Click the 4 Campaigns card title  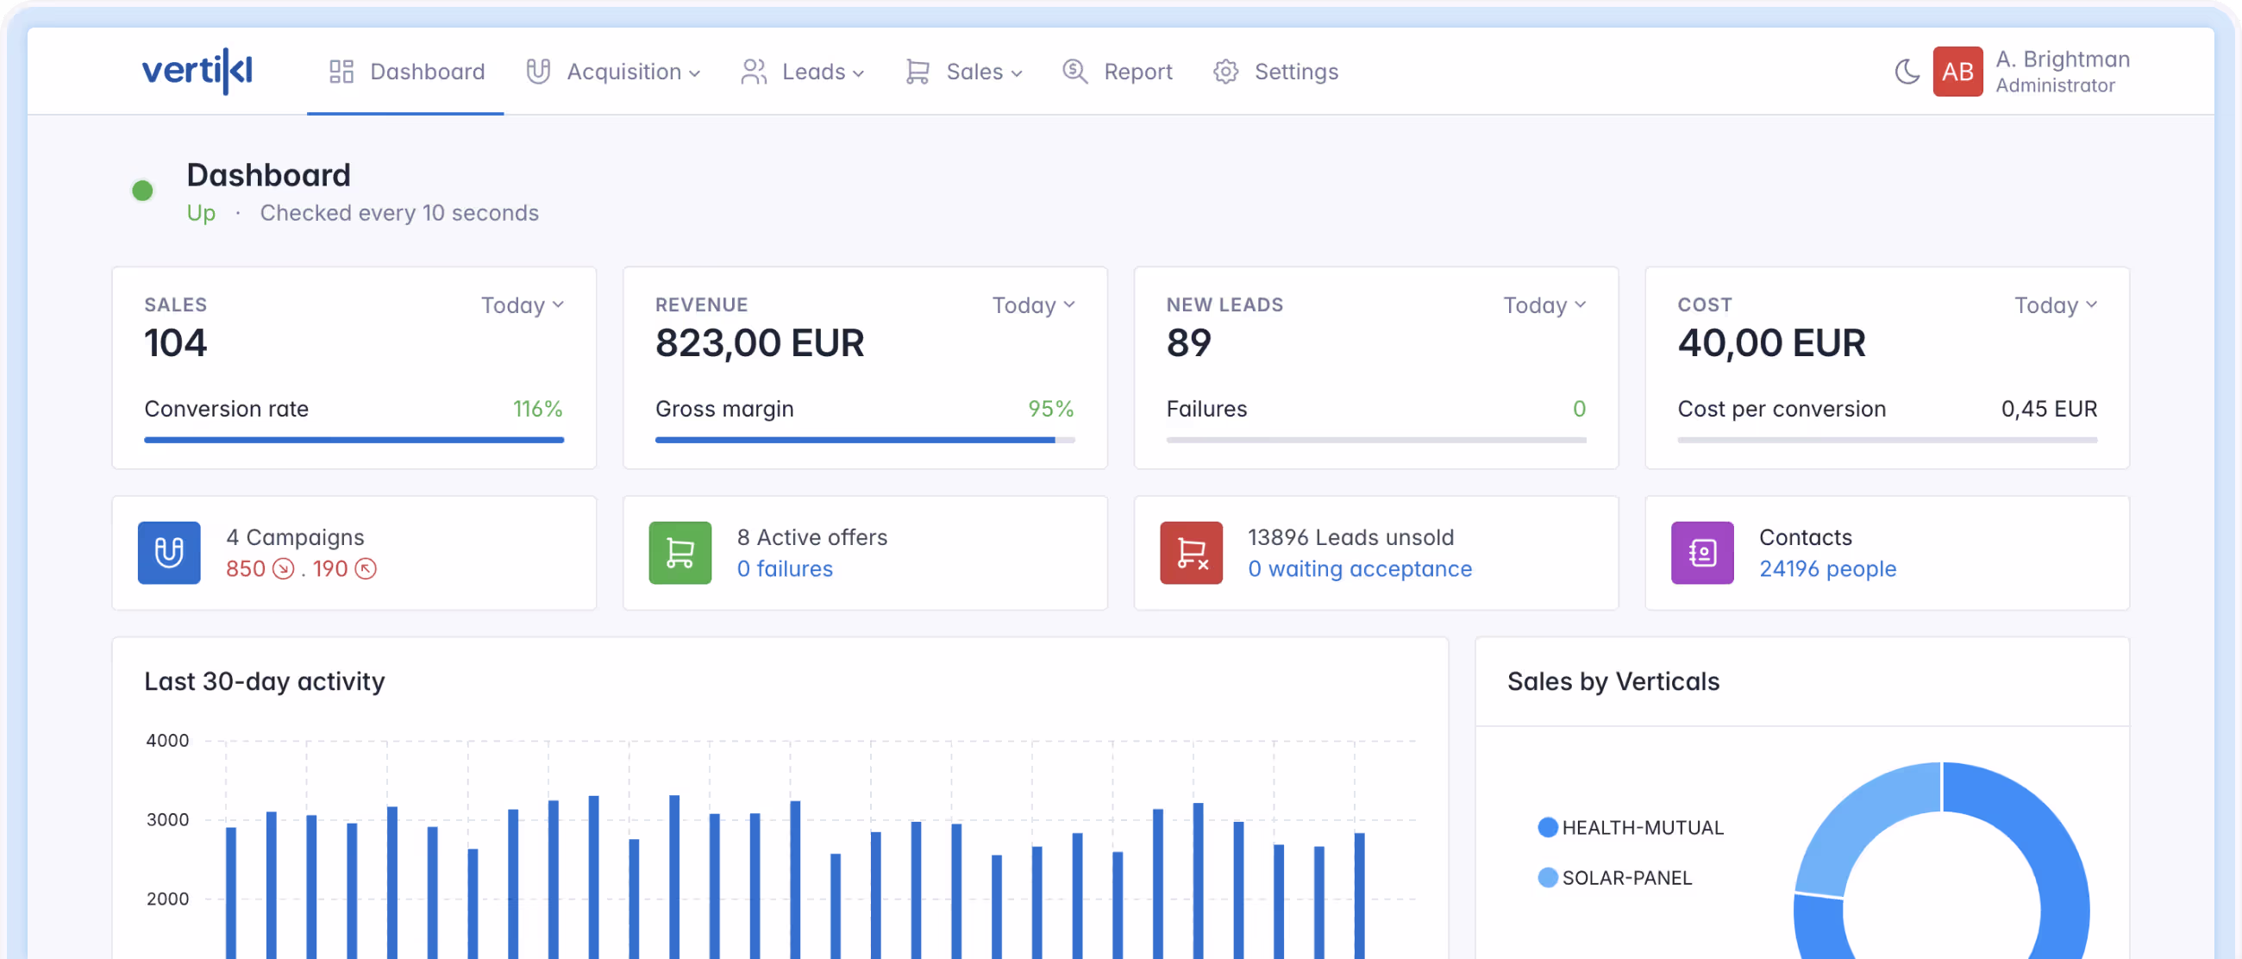tap(295, 538)
